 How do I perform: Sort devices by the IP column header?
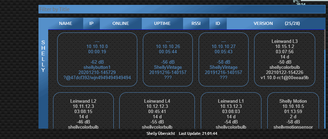pyautogui.click(x=92, y=24)
